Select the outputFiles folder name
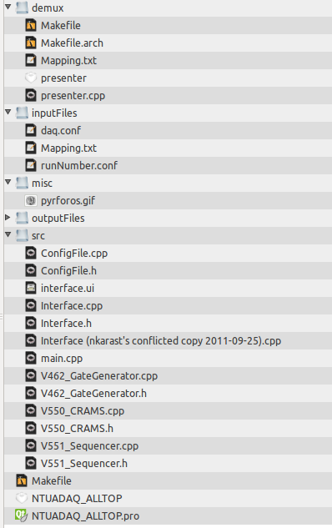The width and height of the screenshot is (332, 528). (58, 219)
